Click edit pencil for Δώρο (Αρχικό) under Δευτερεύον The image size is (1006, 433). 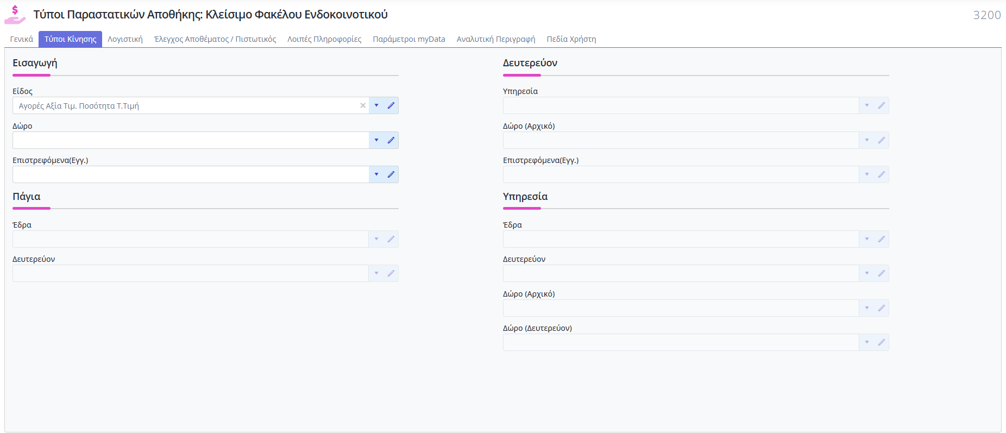(x=882, y=140)
